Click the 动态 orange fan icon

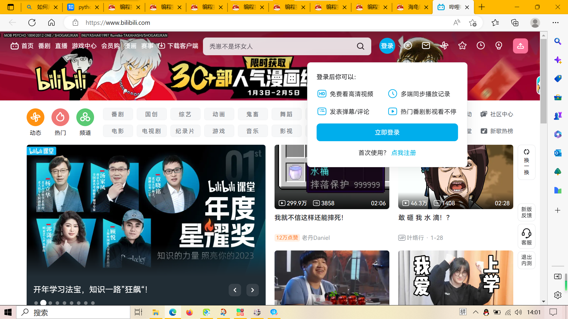(35, 117)
